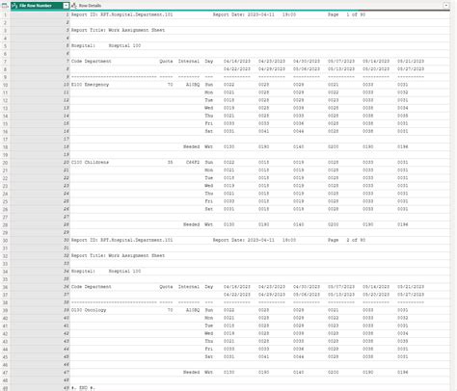The image size is (457, 391).
Task: Select the Needed Wkt cell in row 28
Action: pos(260,224)
